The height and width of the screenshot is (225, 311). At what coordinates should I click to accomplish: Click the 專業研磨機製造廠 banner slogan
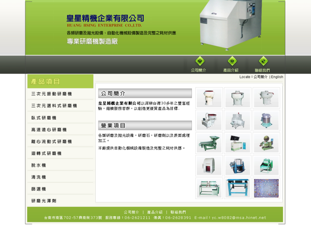[92, 41]
